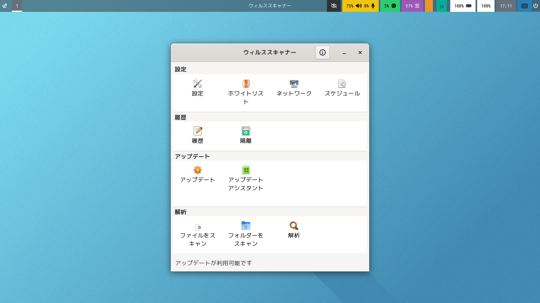Close the ウィルススキャナー window

tap(360, 52)
